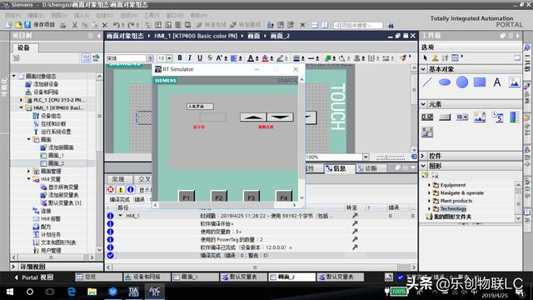Adjust the zoom slider below editor

[x=391, y=157]
